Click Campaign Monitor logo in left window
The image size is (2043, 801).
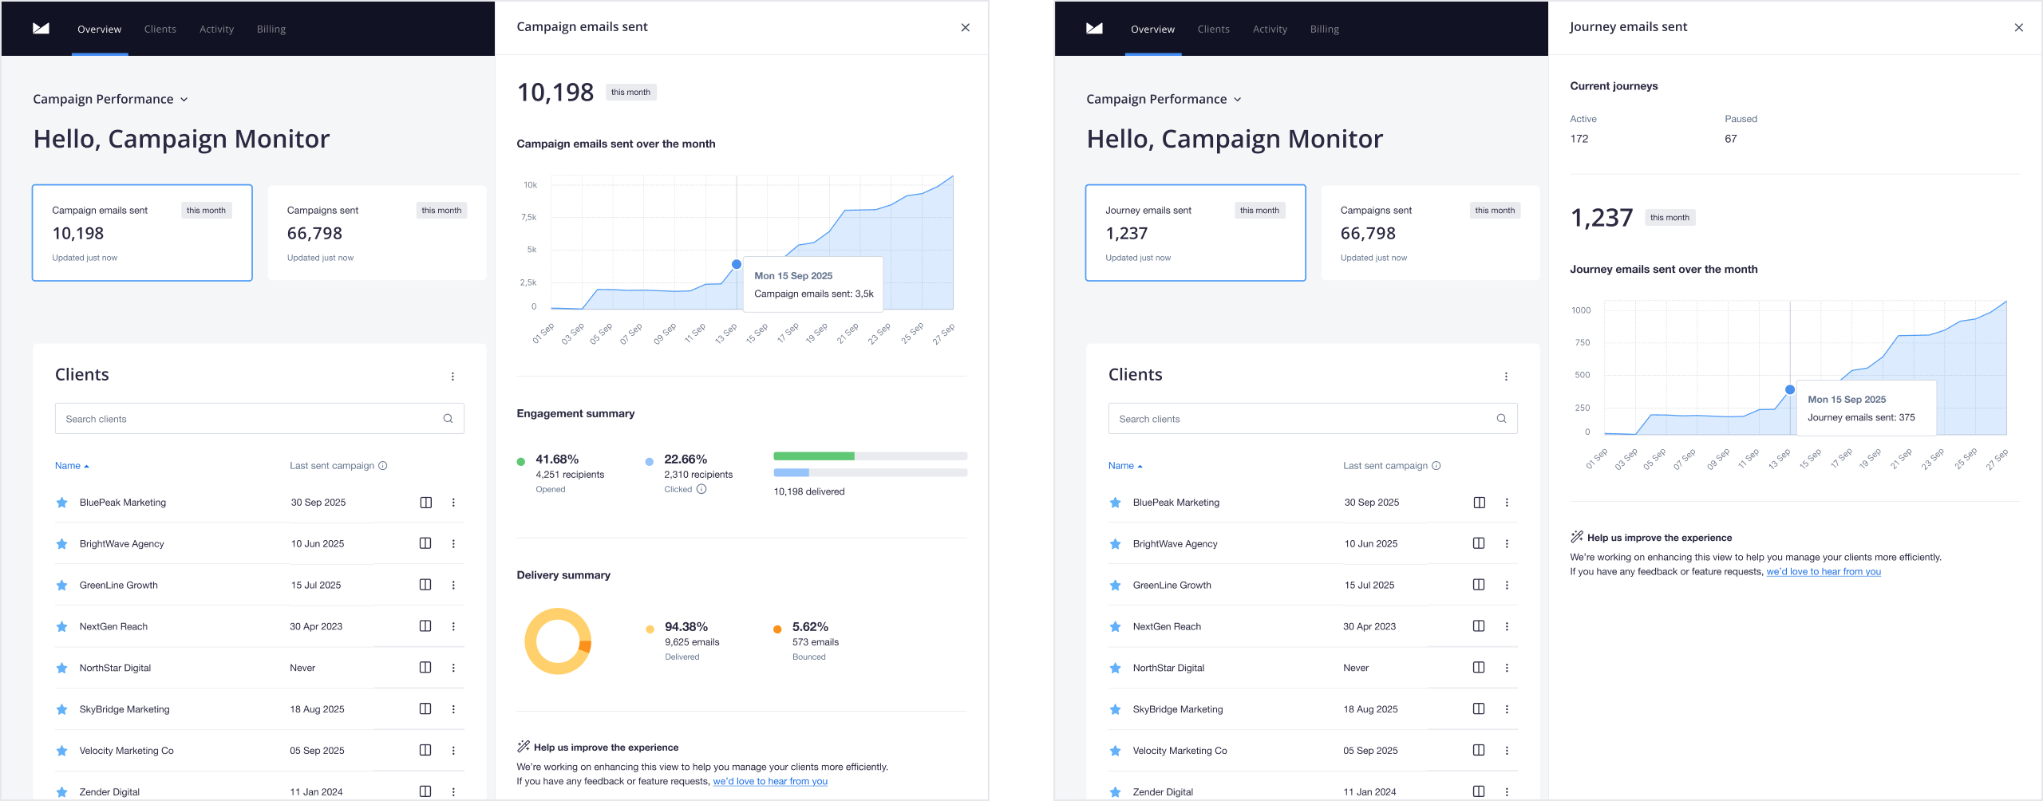point(41,29)
